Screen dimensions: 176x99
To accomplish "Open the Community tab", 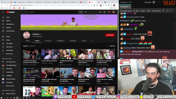I will pyautogui.click(x=61, y=41).
